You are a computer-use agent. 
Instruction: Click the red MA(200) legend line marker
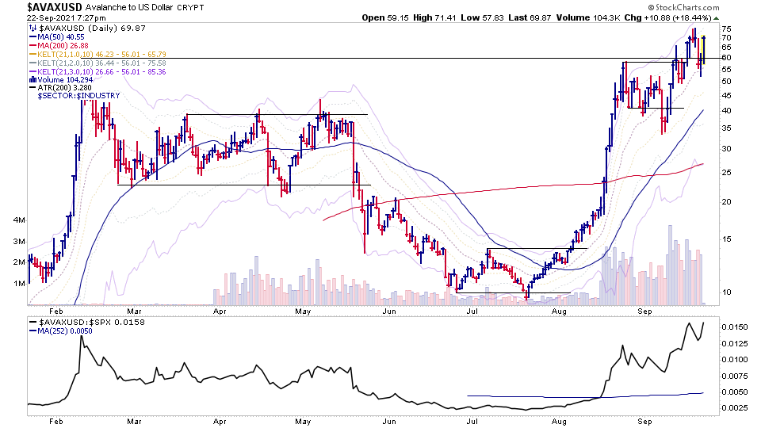click(x=33, y=46)
